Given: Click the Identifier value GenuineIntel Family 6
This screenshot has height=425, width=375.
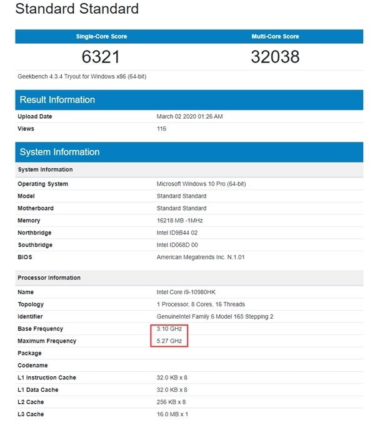Looking at the screenshot, I should tap(214, 317).
